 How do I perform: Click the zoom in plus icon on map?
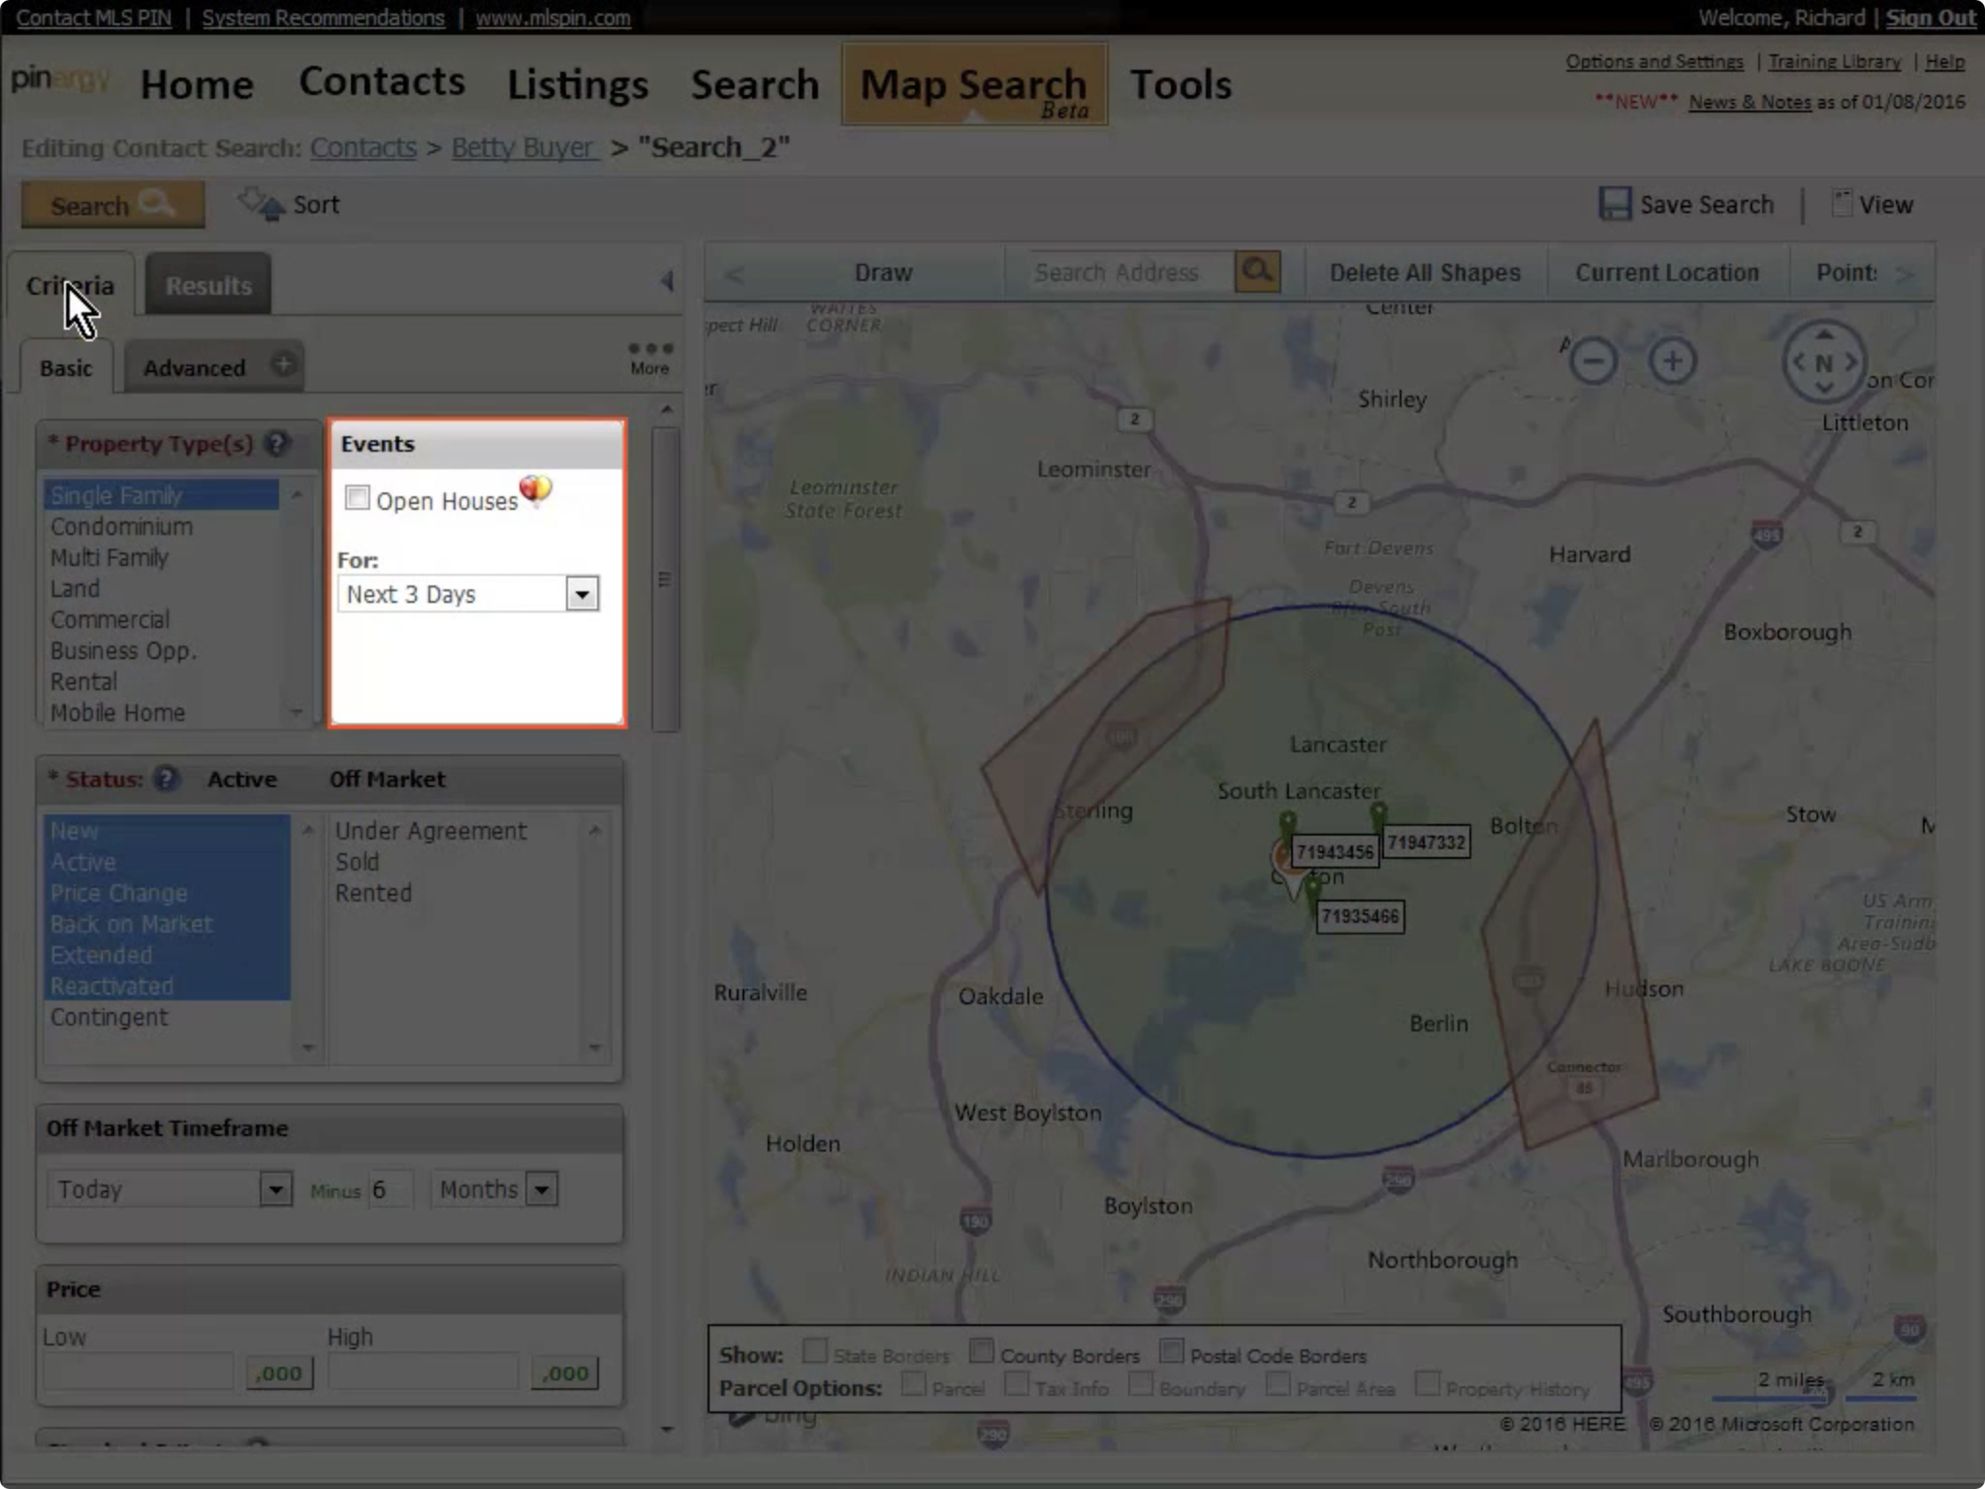1672,360
